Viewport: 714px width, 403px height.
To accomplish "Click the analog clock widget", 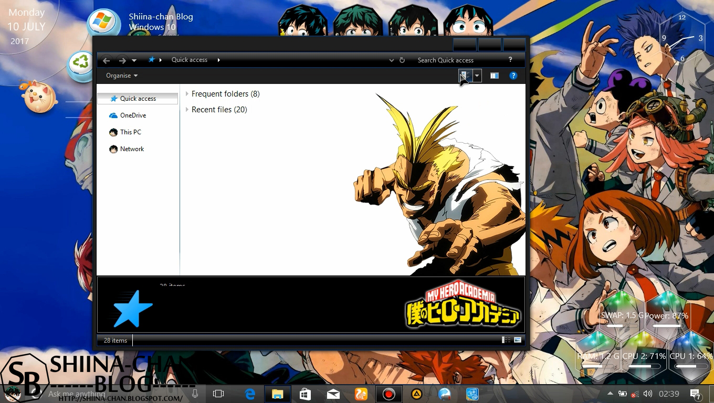I will pos(682,38).
